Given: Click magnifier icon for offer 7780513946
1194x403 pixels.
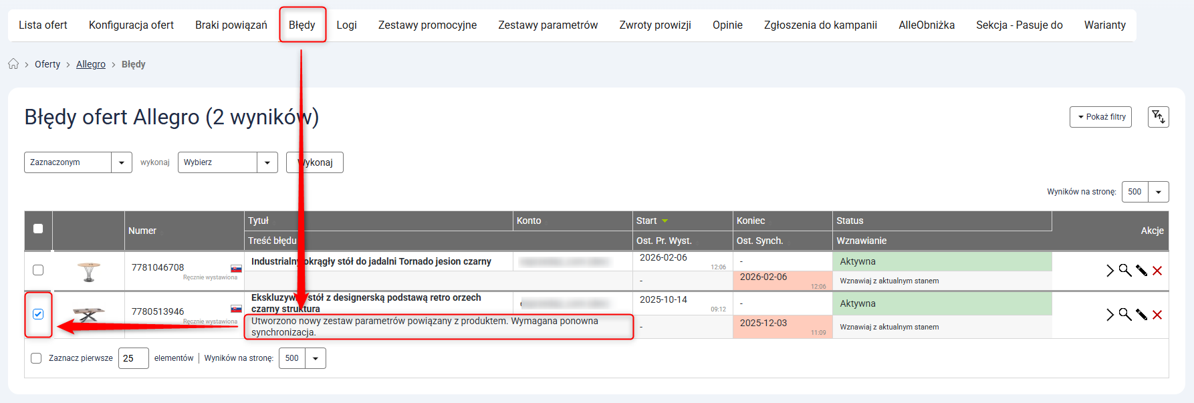Looking at the screenshot, I should pyautogui.click(x=1125, y=314).
